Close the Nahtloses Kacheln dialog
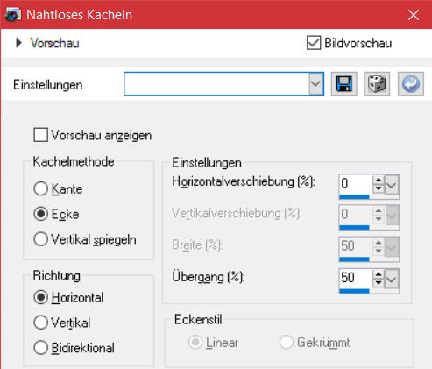The width and height of the screenshot is (432, 369). [x=414, y=15]
